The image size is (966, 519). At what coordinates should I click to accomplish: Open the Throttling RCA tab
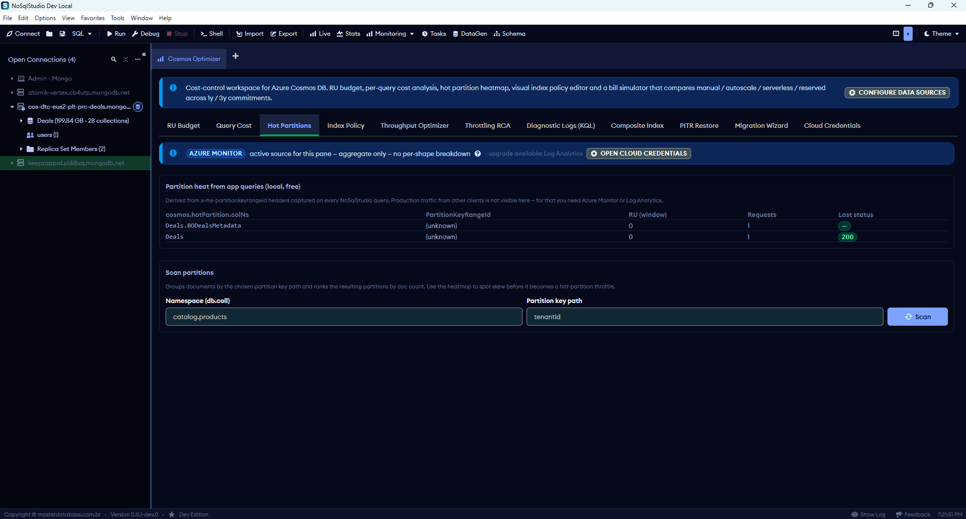coord(488,126)
